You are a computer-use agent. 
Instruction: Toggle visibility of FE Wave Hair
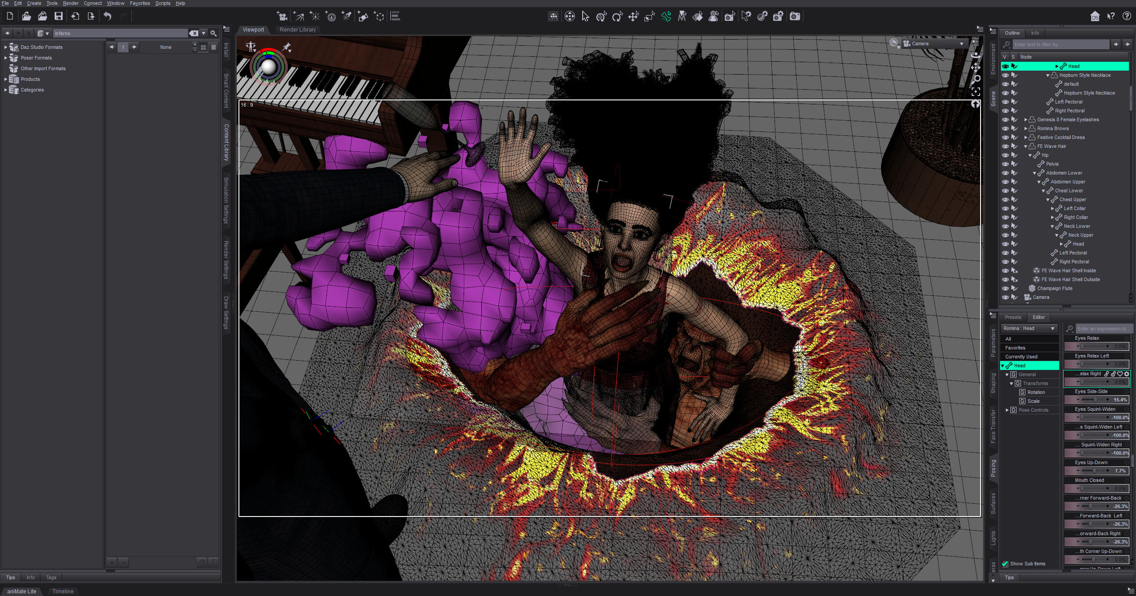click(x=1005, y=146)
